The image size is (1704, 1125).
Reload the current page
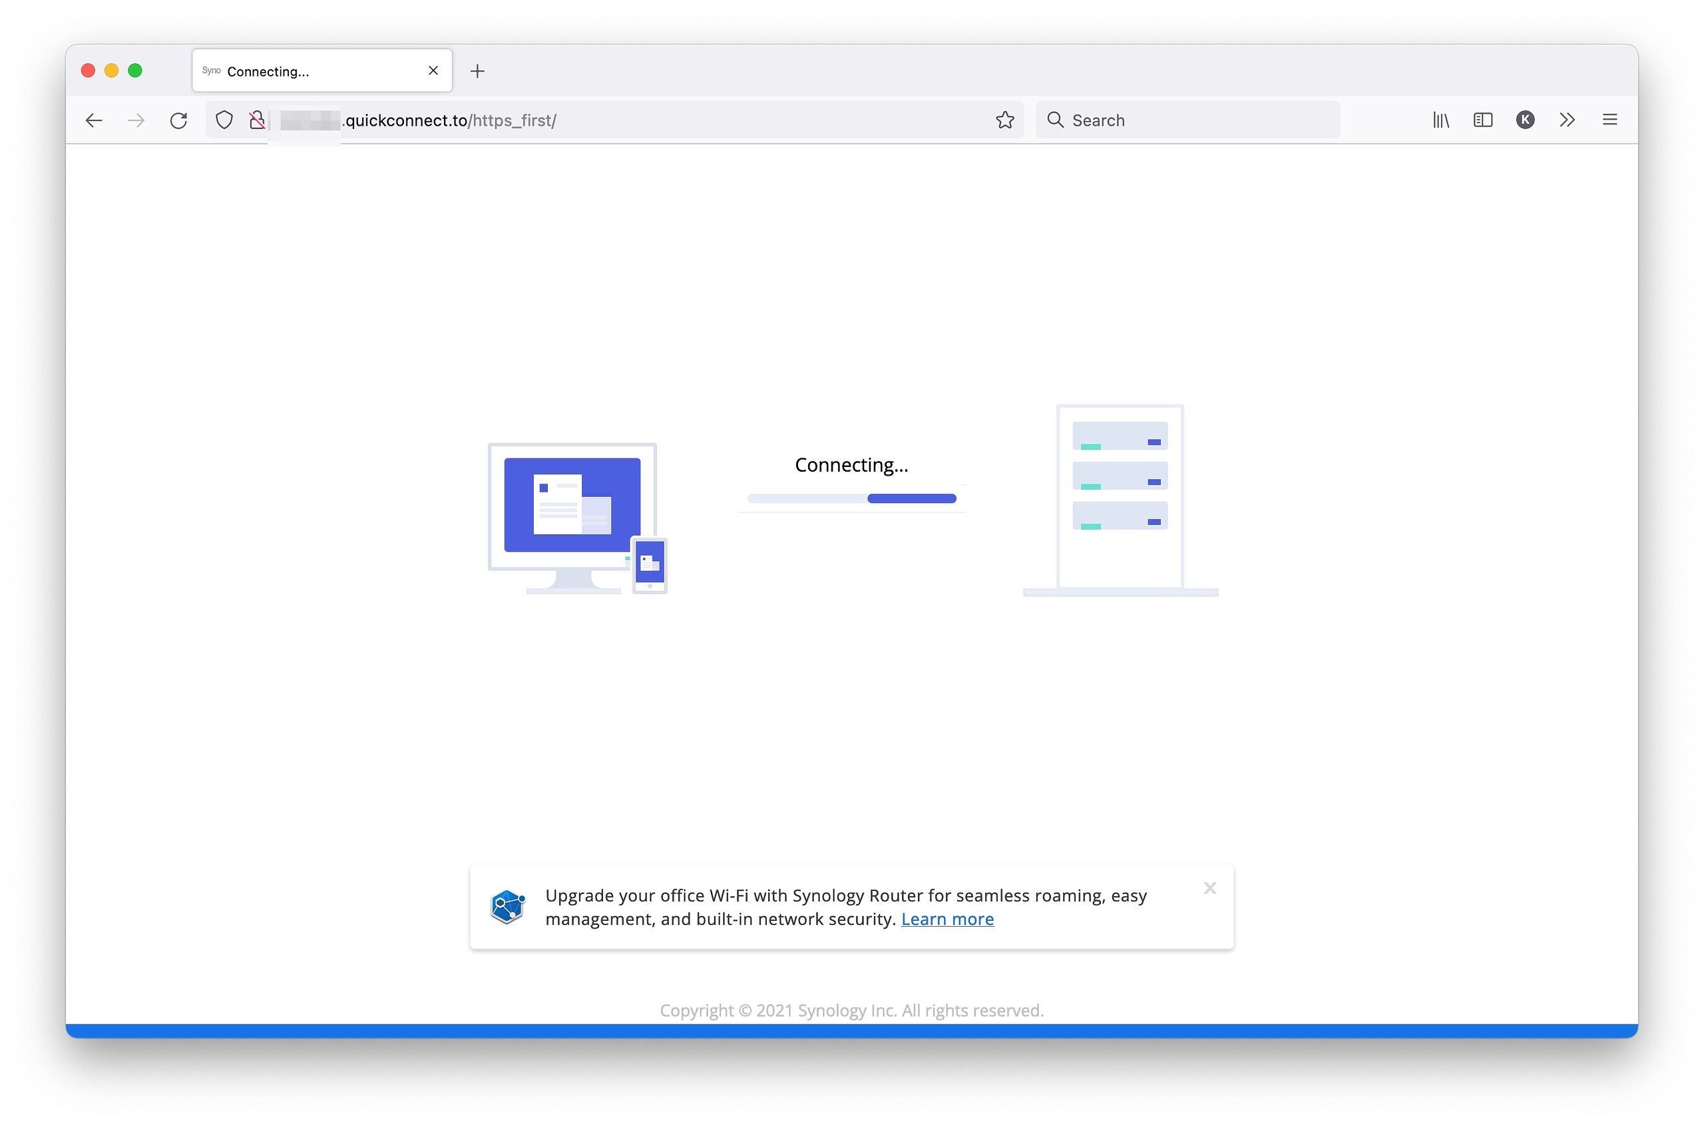179,120
